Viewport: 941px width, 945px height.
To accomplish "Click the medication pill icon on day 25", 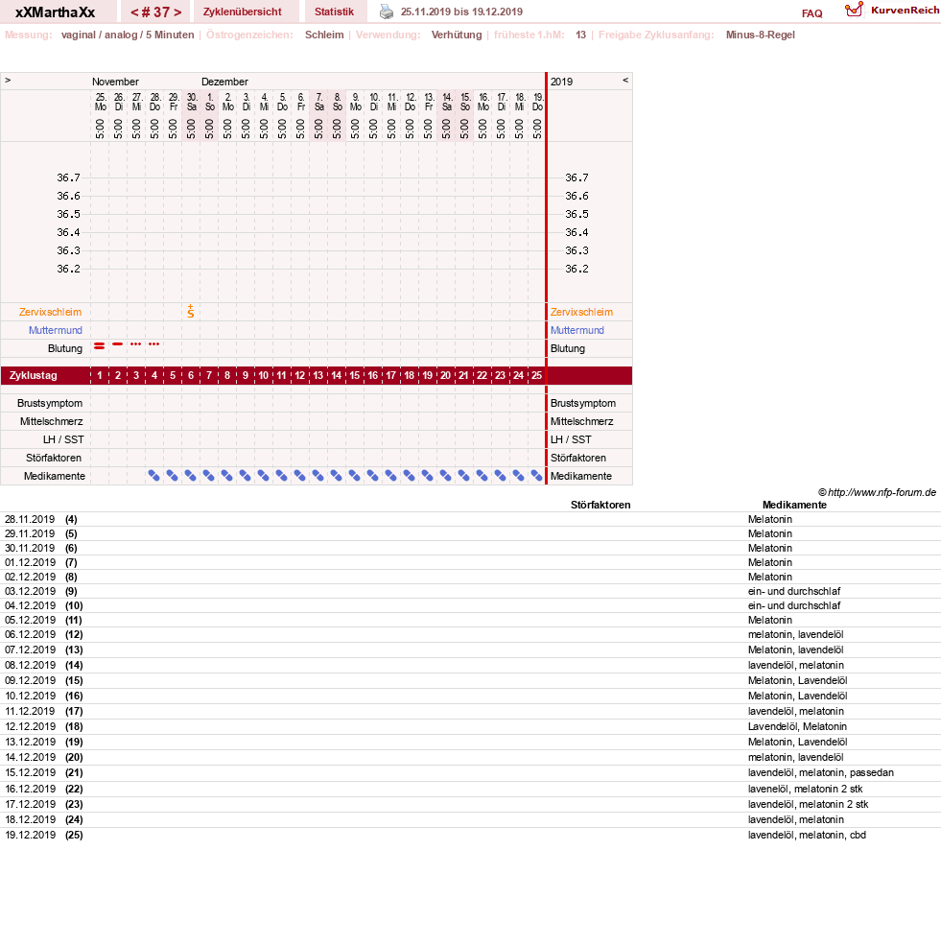I will click(x=536, y=476).
